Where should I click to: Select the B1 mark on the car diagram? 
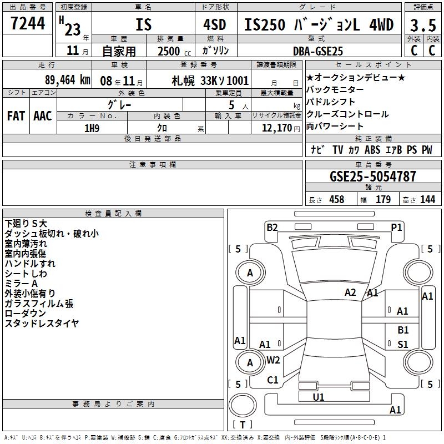click(x=403, y=330)
